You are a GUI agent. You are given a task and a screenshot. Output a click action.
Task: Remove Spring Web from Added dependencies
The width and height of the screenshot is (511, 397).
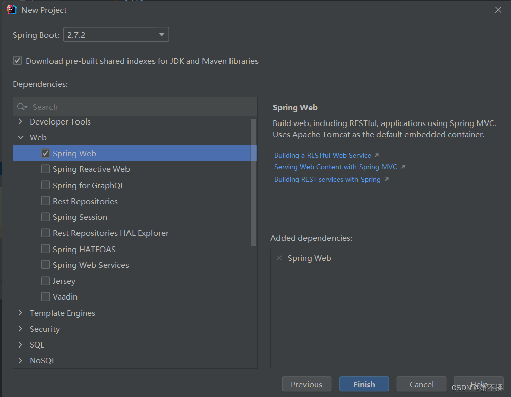tap(279, 258)
